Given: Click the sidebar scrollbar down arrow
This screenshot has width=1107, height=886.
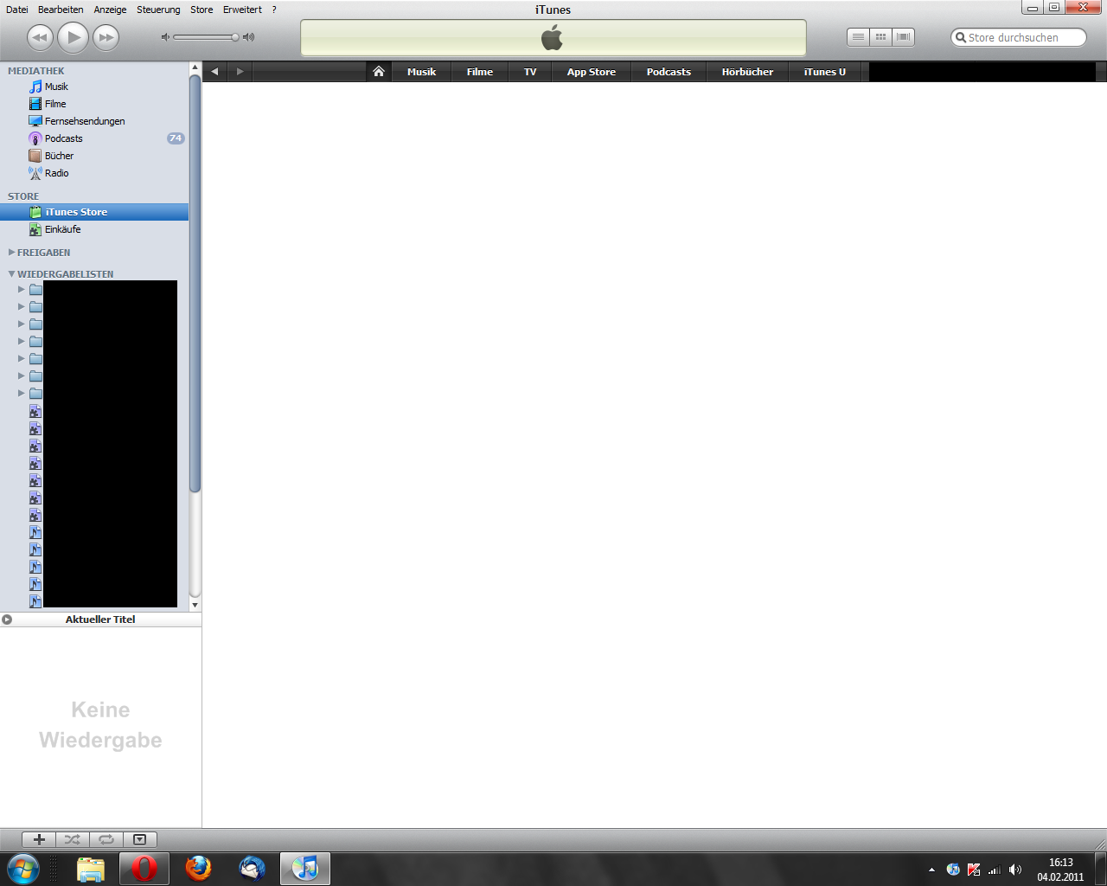Looking at the screenshot, I should [x=195, y=606].
